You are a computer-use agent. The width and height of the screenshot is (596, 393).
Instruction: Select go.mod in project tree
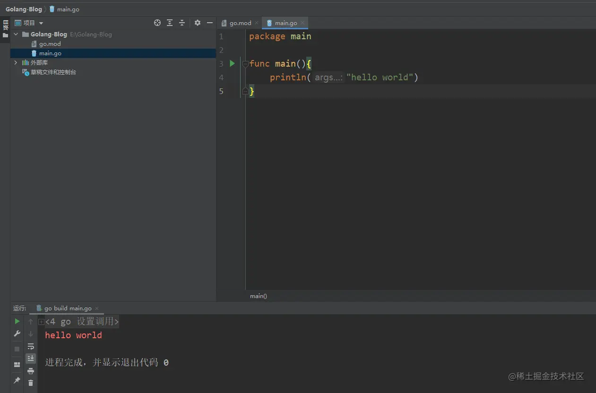(50, 44)
